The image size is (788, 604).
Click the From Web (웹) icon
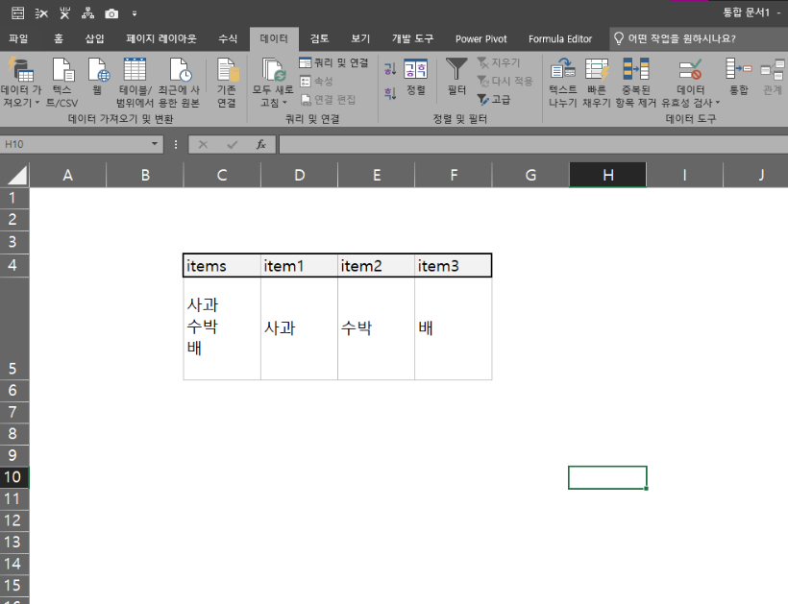pyautogui.click(x=98, y=69)
